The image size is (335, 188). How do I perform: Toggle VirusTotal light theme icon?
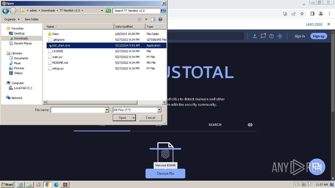coord(280,36)
